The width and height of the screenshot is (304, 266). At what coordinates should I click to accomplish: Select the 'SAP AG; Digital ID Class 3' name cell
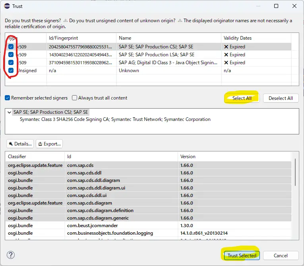168,63
